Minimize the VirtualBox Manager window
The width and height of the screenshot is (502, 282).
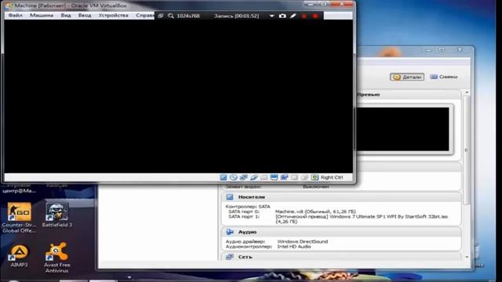pyautogui.click(x=429, y=50)
